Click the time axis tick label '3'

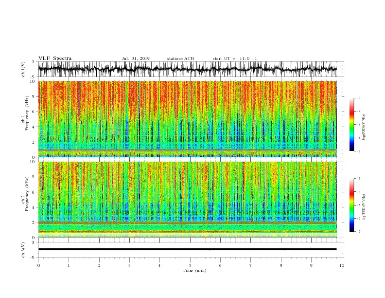(129, 265)
